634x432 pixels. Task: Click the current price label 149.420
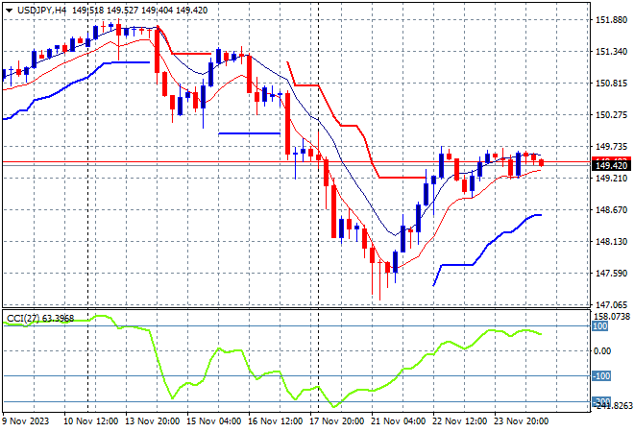coord(611,166)
